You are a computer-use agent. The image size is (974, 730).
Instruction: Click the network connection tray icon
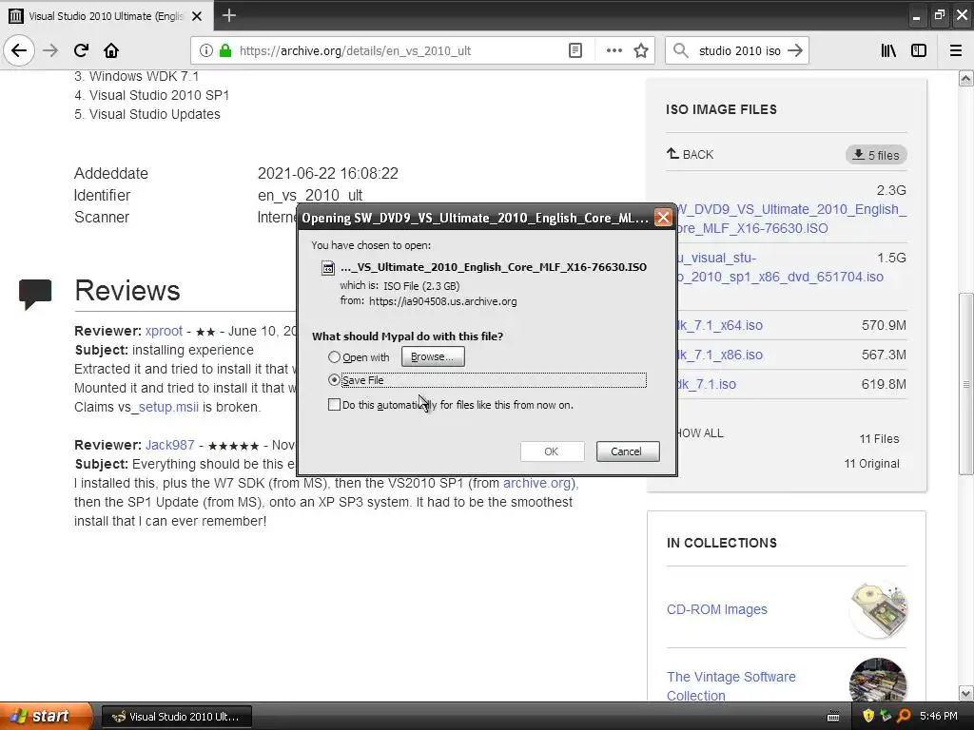click(x=886, y=716)
